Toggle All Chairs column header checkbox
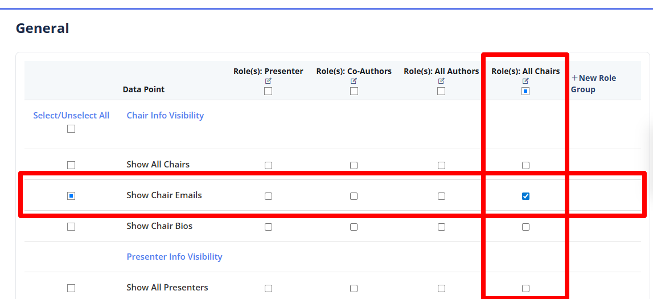This screenshot has height=299, width=653. tap(525, 91)
